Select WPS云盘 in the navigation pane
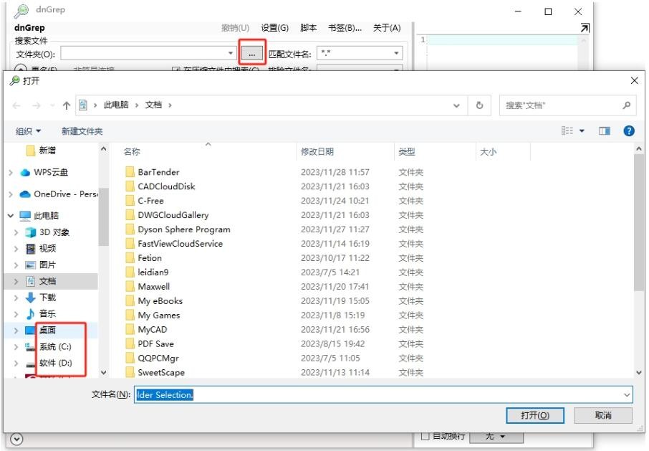Screen dimensions: 649x451 pos(51,172)
